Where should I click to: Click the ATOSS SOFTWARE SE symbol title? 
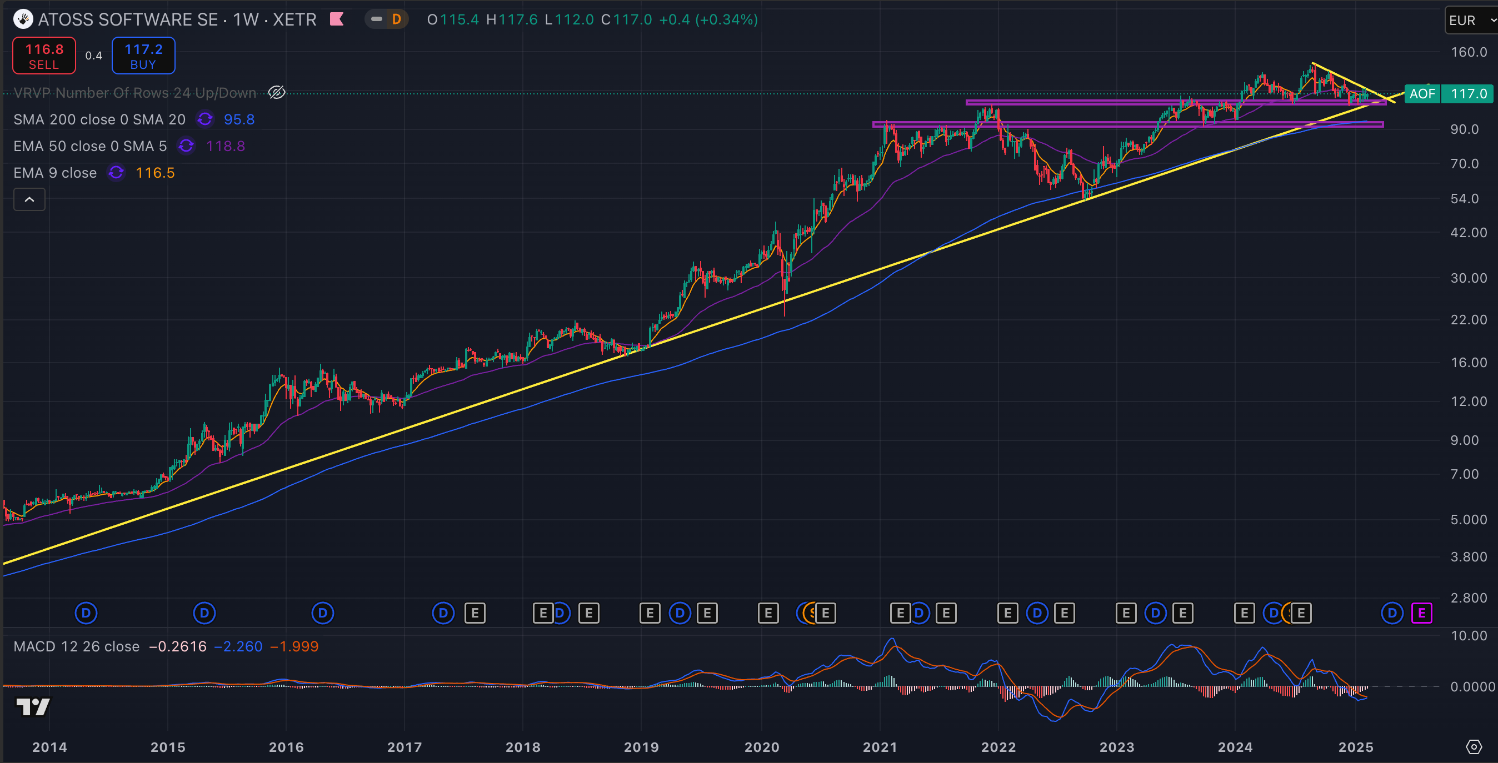tap(128, 20)
